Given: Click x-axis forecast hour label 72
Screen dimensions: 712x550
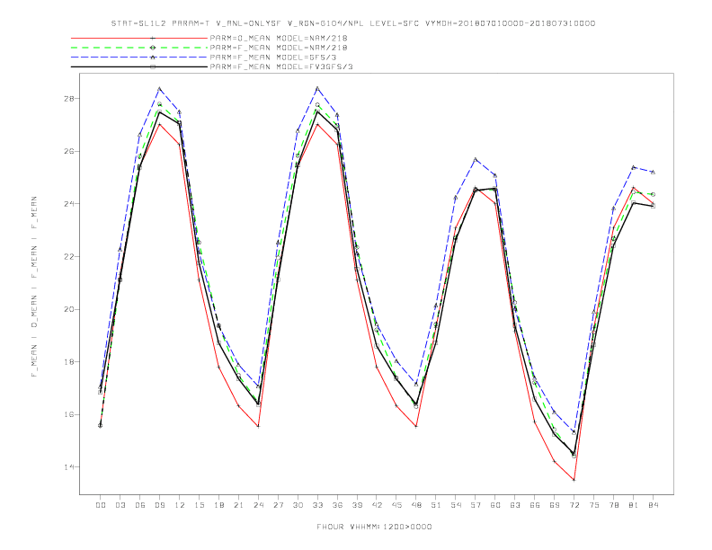Looking at the screenshot, I should point(574,505).
